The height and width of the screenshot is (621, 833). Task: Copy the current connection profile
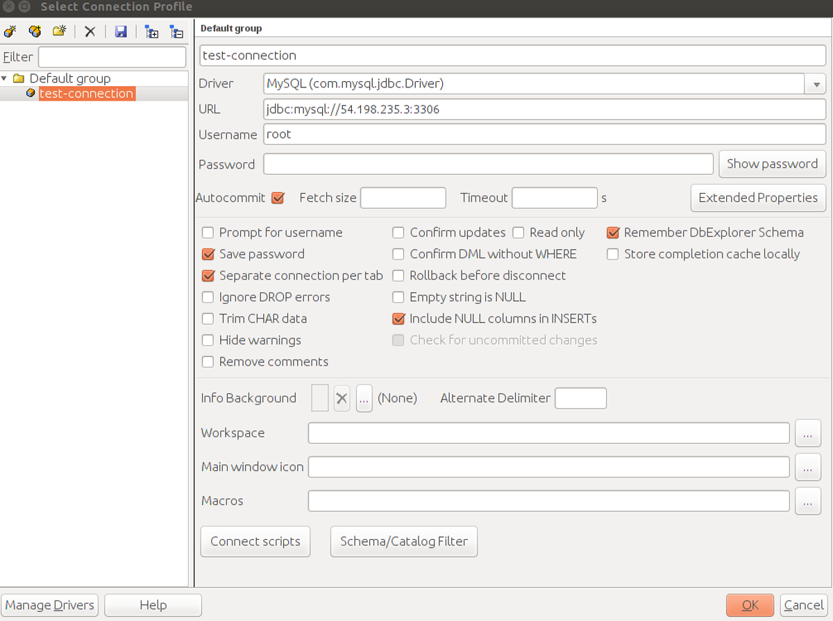click(x=35, y=31)
